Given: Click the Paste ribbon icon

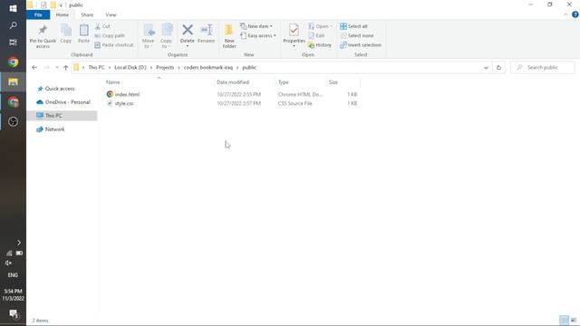Looking at the screenshot, I should pyautogui.click(x=84, y=30).
